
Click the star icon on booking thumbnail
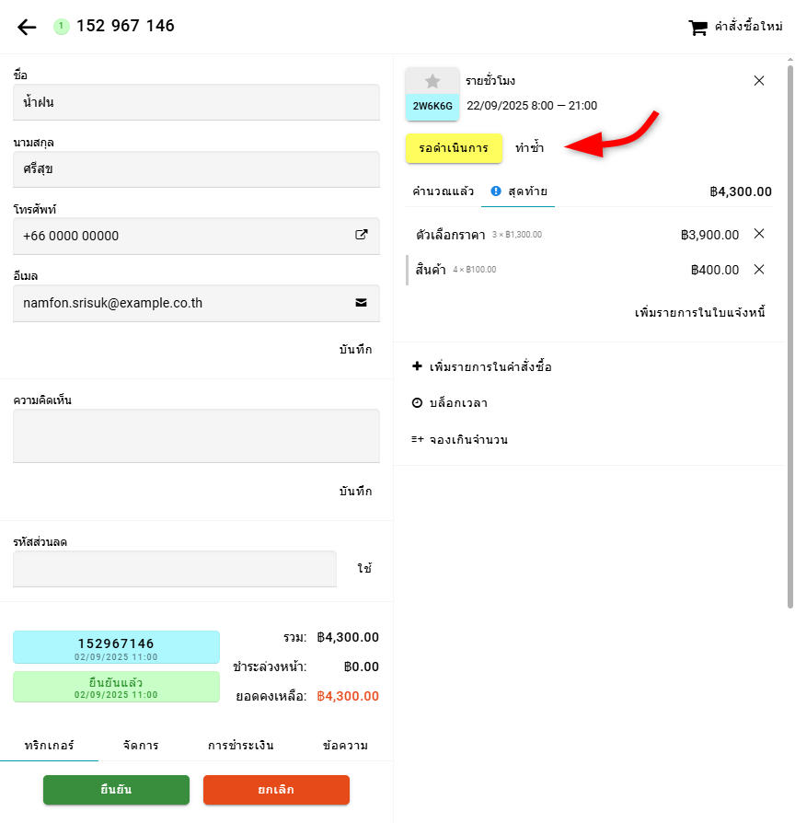coord(432,81)
